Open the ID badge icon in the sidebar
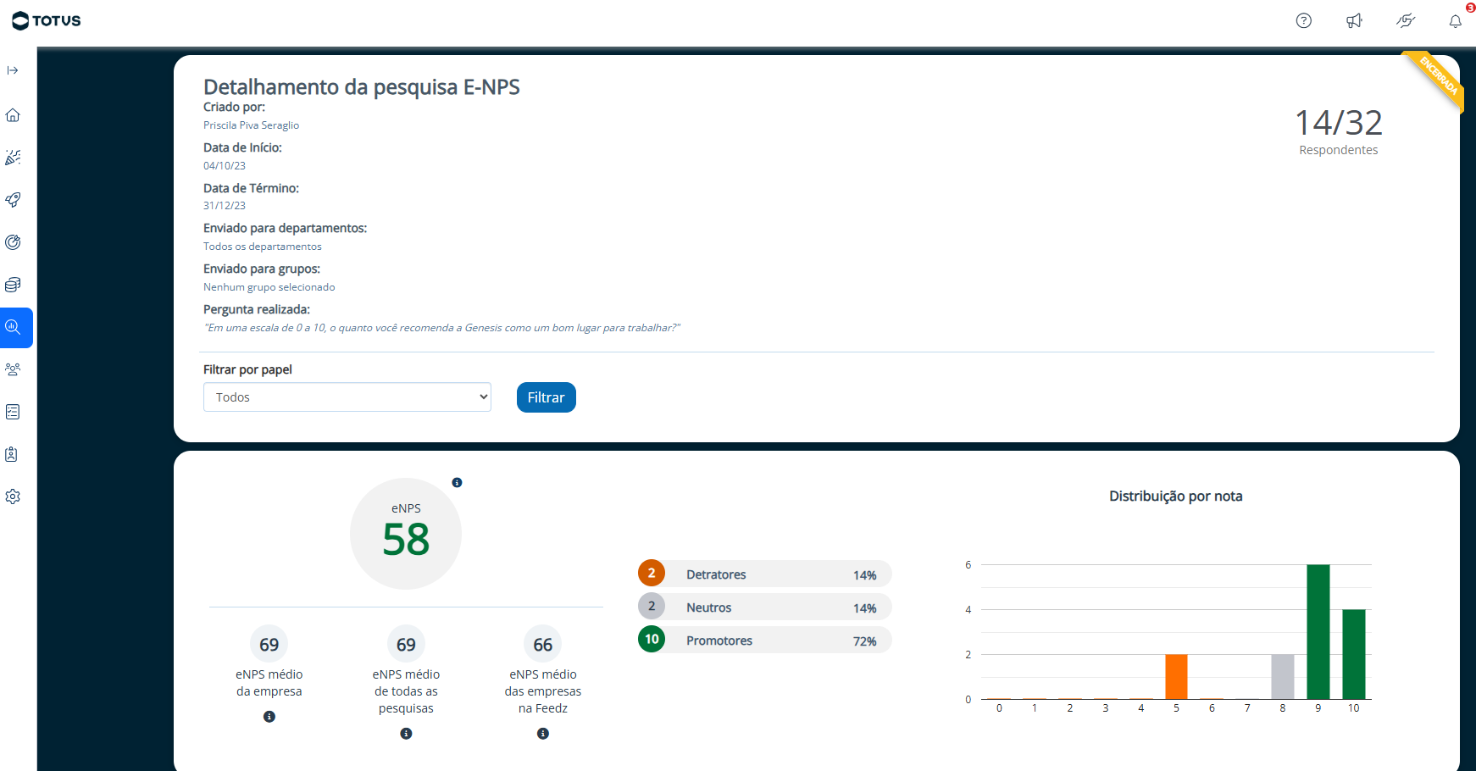The width and height of the screenshot is (1476, 771). 13,454
